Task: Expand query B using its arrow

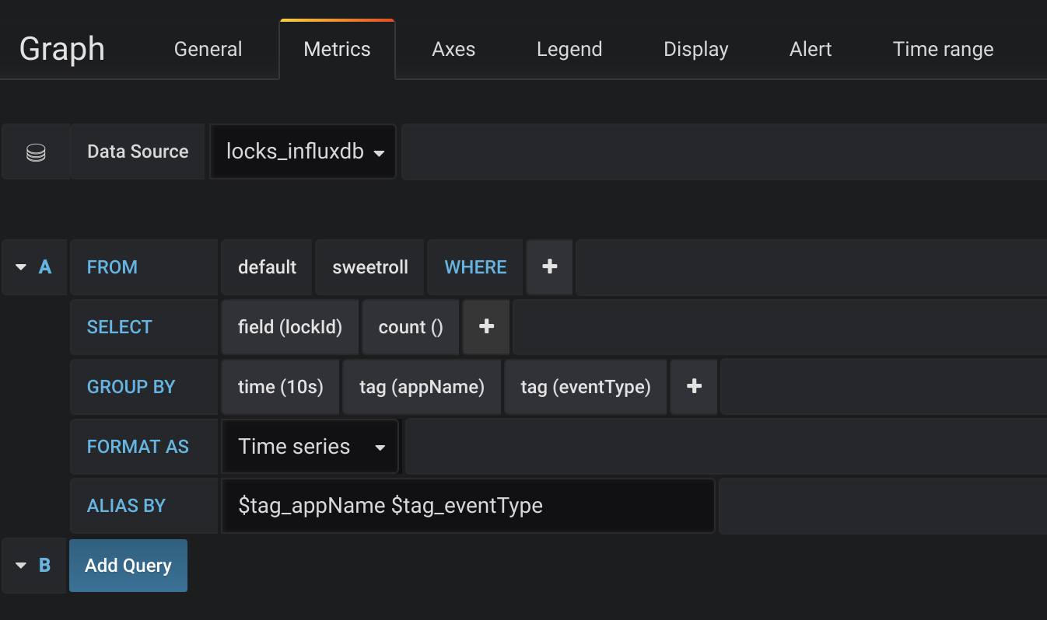Action: coord(21,566)
